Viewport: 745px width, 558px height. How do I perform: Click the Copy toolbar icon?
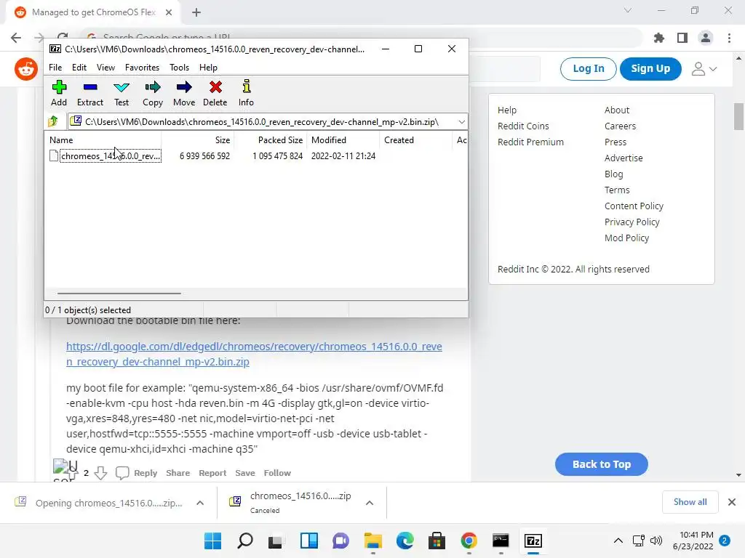coord(153,94)
